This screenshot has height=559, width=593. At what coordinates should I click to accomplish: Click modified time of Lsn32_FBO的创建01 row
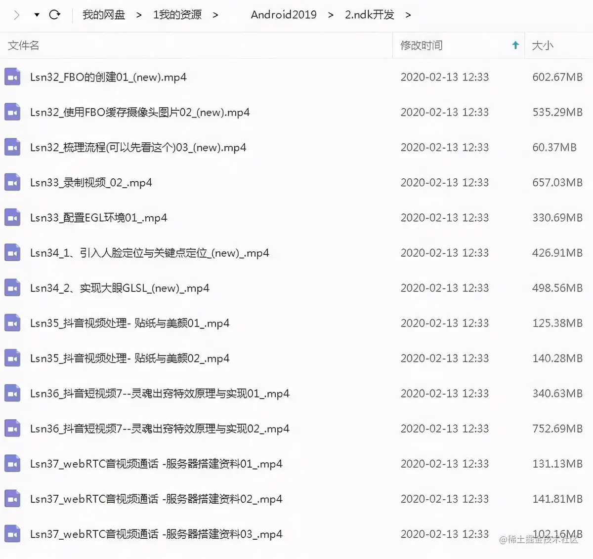445,77
